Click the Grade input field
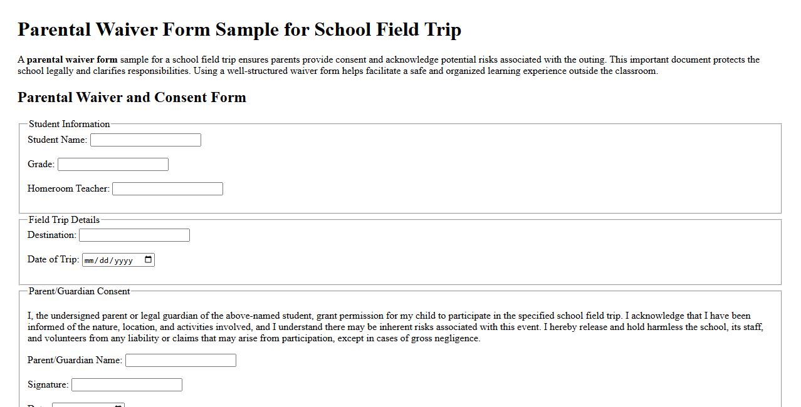 (x=113, y=164)
